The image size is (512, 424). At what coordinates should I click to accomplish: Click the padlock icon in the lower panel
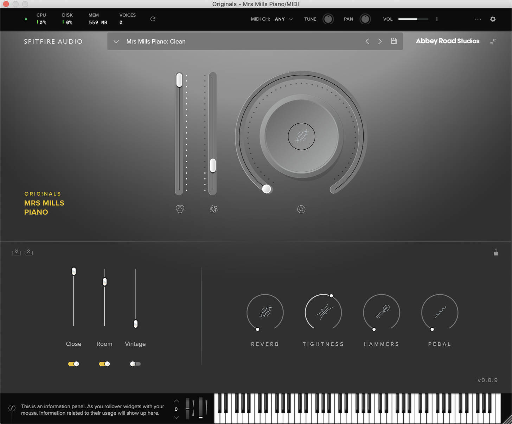coord(496,253)
